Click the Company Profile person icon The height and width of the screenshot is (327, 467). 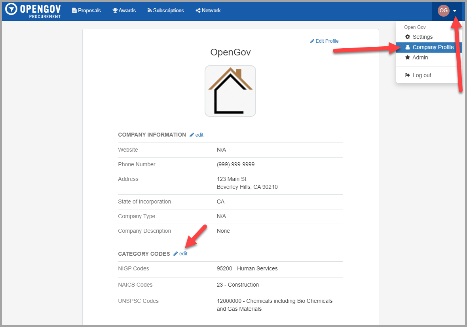pos(408,47)
